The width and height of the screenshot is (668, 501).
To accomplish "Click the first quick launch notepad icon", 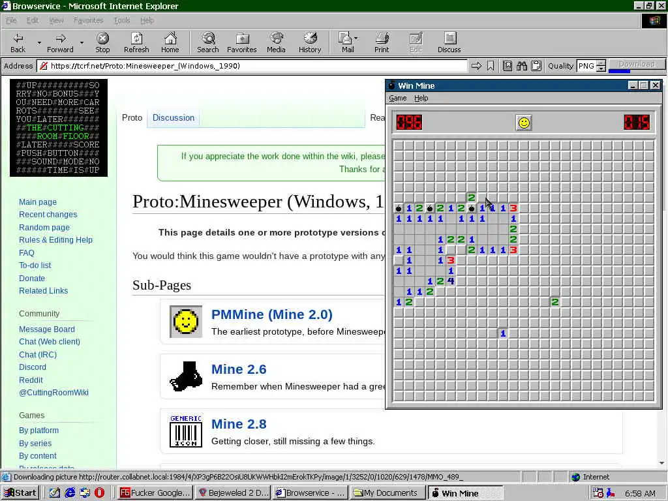I will tap(55, 493).
